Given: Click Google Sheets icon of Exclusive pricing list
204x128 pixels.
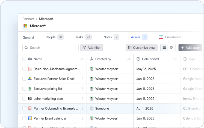Looking at the screenshot, I should (x=30, y=89).
